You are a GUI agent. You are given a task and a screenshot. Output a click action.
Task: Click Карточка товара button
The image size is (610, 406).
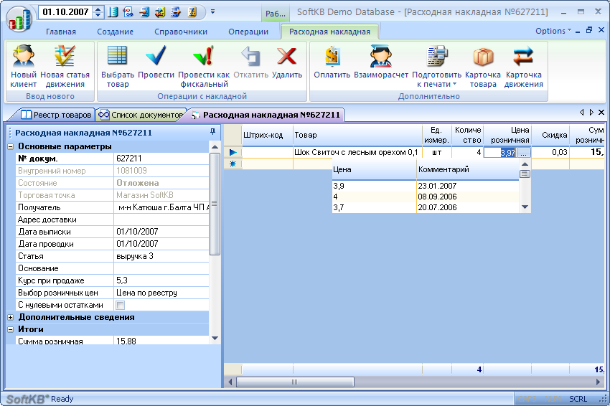pos(483,66)
